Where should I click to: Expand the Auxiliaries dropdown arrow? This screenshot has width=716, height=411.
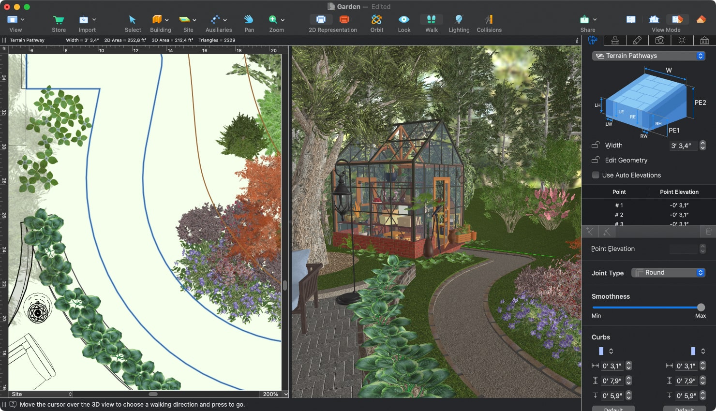point(225,20)
